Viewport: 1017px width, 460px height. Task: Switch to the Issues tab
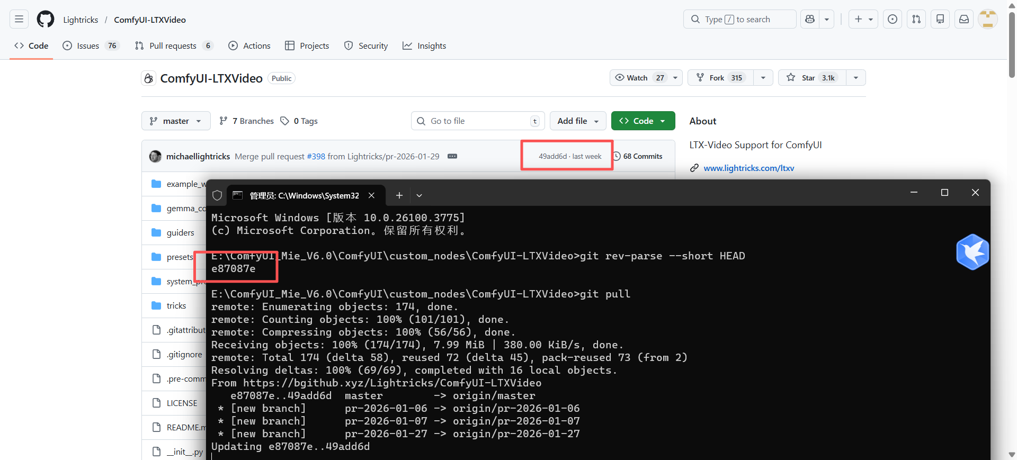(x=91, y=46)
